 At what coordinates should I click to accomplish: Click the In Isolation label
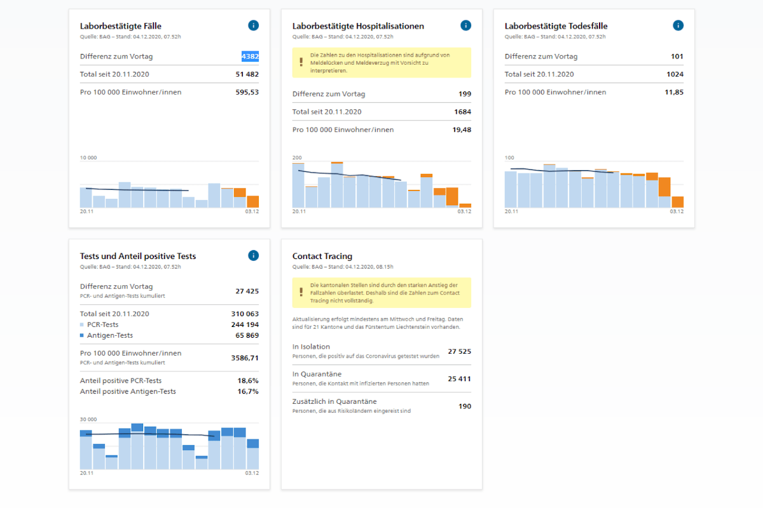pyautogui.click(x=311, y=347)
